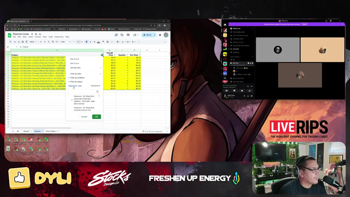
Task: Open the Quantity column filter dropdown
Action: [127, 55]
